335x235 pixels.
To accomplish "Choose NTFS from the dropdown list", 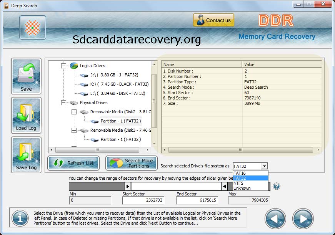I will (250, 183).
